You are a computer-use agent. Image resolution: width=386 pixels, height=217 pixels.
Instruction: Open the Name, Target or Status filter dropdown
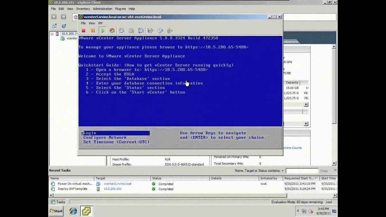tap(283, 171)
